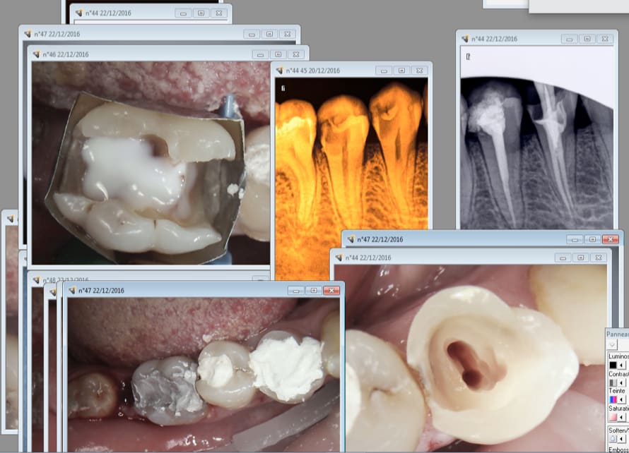Select the Soften droplet icon
The image size is (629, 453).
point(613,438)
